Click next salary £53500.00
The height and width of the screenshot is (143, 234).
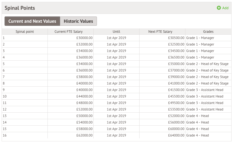(176, 109)
